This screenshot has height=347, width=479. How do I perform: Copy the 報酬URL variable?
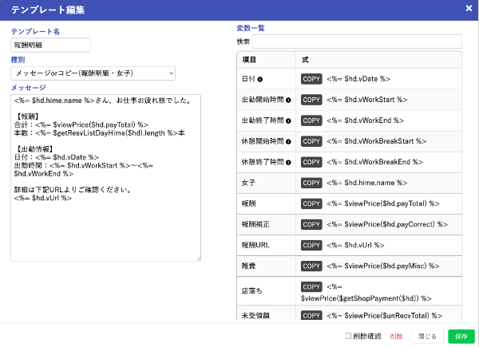[x=311, y=245]
